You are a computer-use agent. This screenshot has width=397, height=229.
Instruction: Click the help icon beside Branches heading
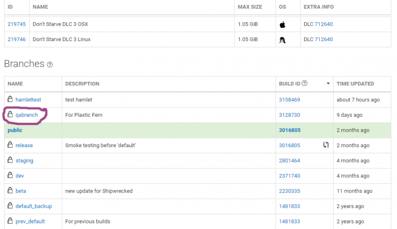pyautogui.click(x=50, y=65)
